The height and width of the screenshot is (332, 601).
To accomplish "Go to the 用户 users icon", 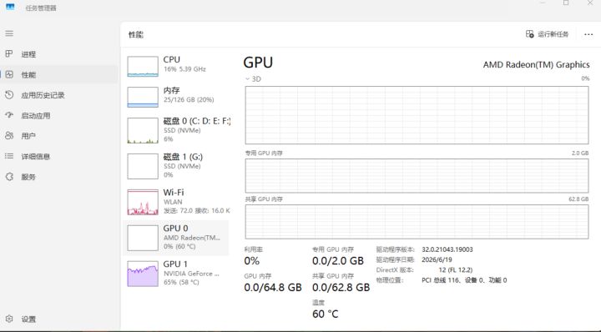I will (9, 136).
